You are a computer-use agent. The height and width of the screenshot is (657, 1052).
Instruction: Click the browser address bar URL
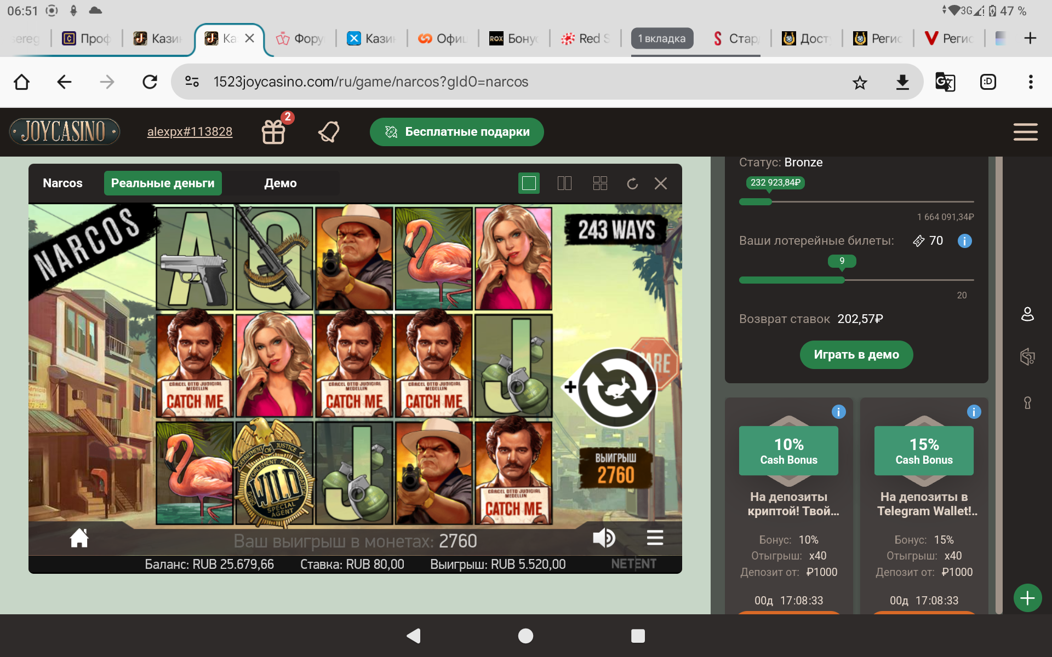tap(370, 82)
